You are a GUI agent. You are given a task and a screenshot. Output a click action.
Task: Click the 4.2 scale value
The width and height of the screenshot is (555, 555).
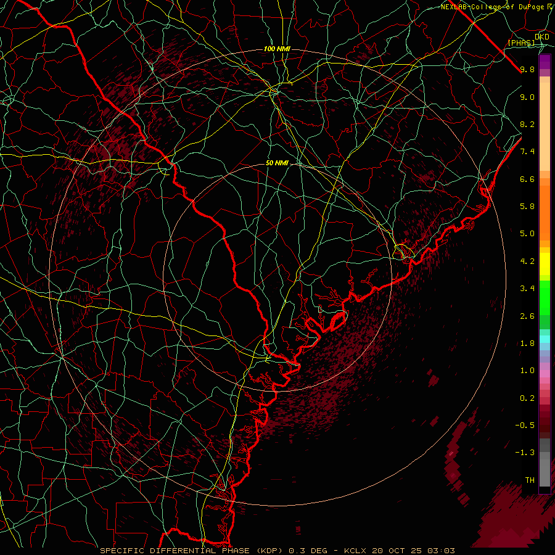click(x=527, y=261)
